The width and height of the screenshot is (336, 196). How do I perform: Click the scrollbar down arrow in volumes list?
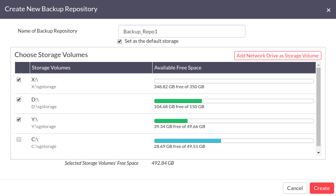coord(318,153)
